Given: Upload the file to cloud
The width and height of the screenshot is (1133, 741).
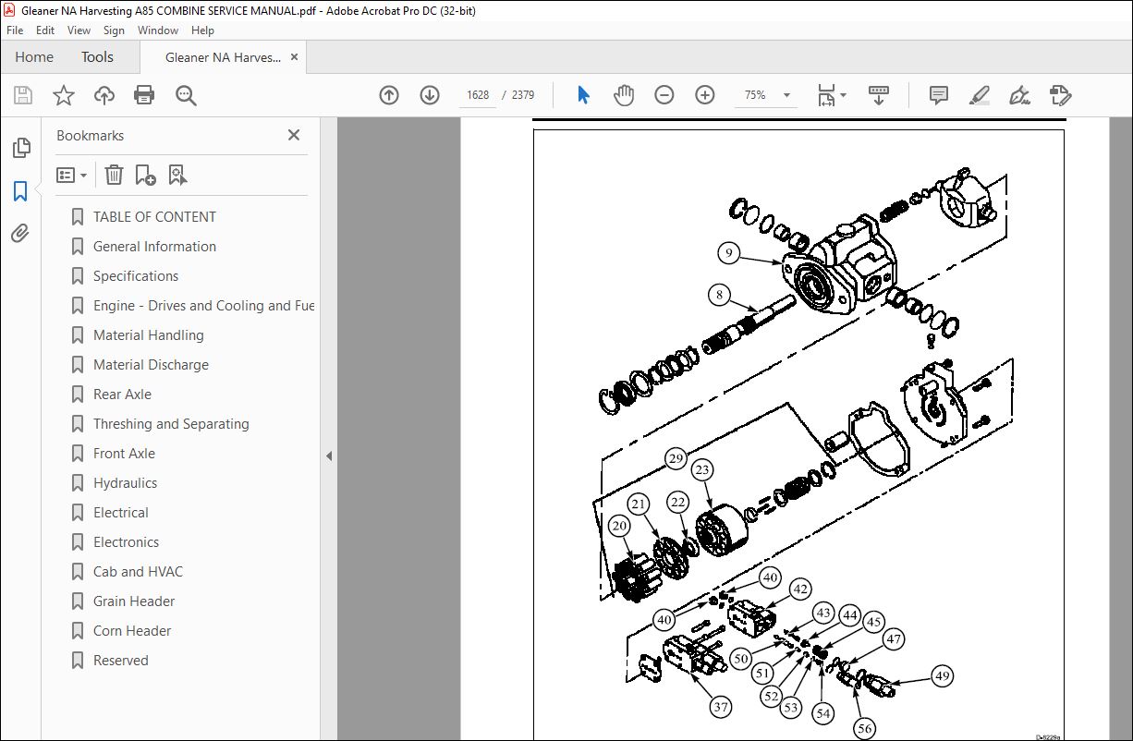Looking at the screenshot, I should [x=104, y=95].
